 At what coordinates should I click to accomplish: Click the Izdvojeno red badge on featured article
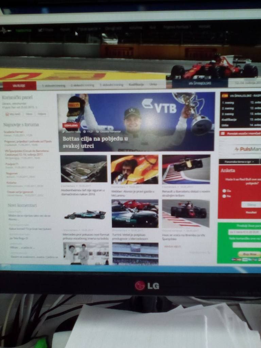click(x=71, y=125)
